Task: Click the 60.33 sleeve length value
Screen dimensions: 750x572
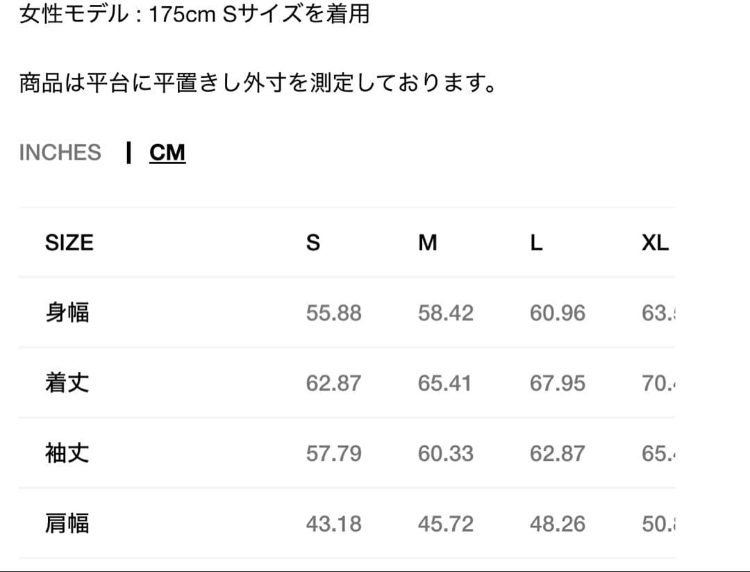Action: (x=445, y=453)
